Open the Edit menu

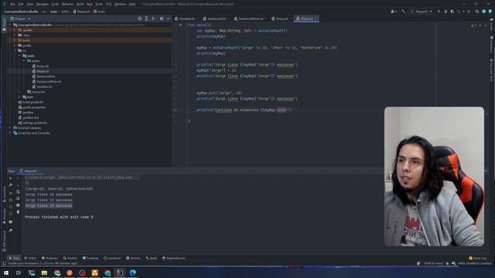tap(21, 4)
